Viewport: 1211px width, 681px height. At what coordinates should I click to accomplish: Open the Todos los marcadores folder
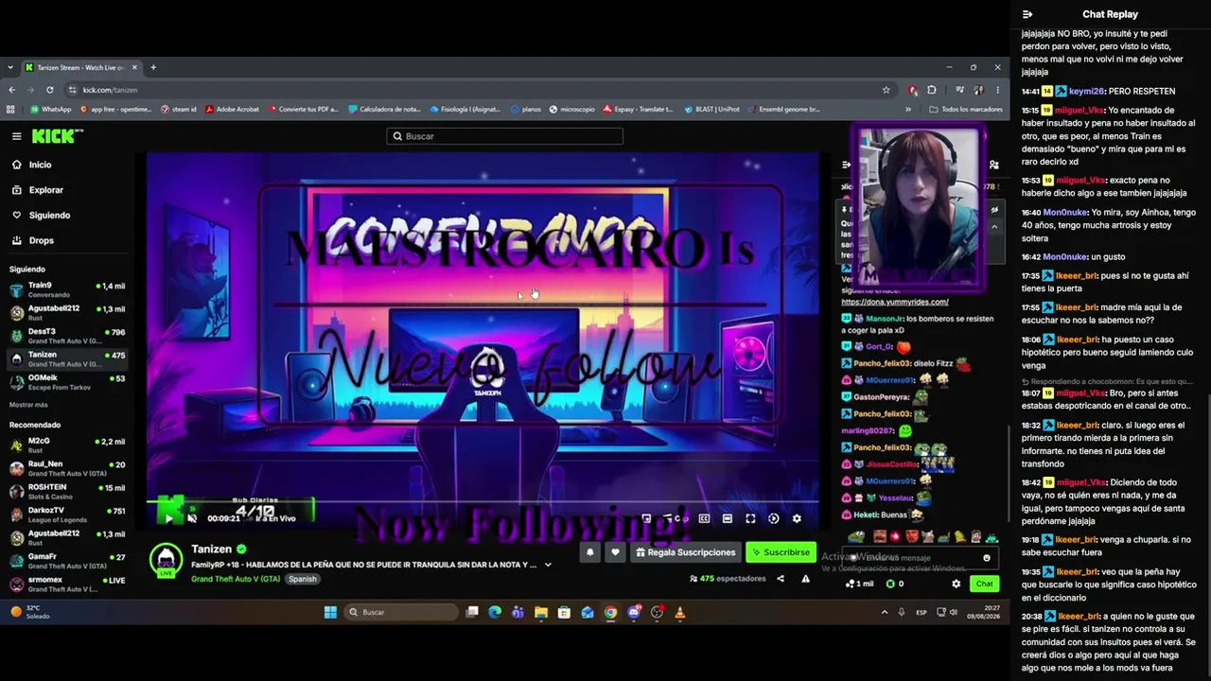(966, 109)
